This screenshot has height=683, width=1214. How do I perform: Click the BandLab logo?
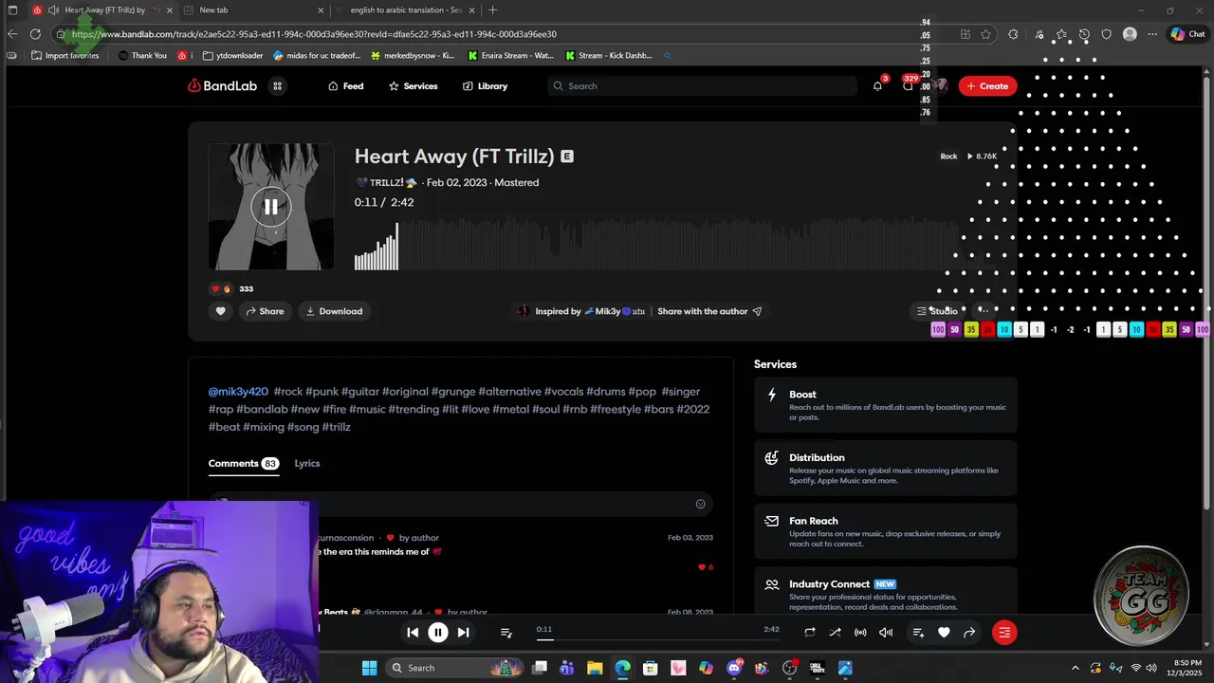[222, 85]
